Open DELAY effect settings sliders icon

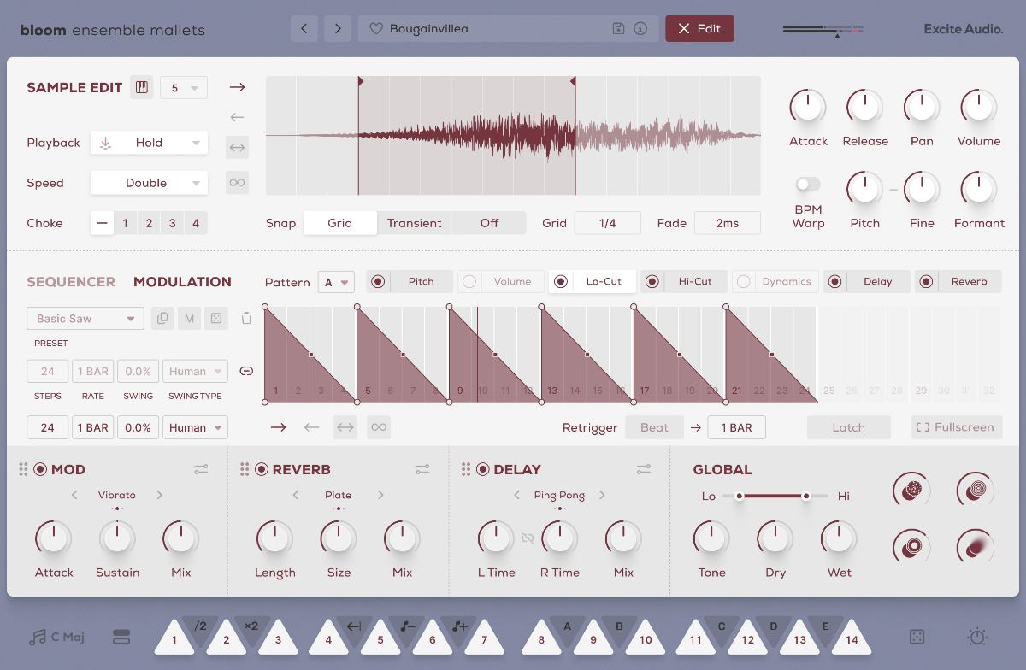click(644, 469)
